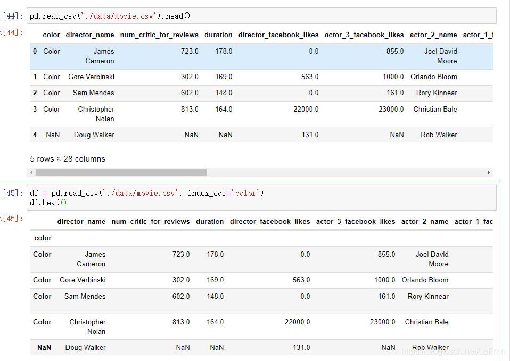Click the horizontal scrollbar thumb under table 44

tap(121, 173)
